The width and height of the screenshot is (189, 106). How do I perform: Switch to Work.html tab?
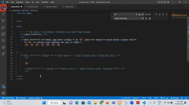pyautogui.click(x=68, y=6)
